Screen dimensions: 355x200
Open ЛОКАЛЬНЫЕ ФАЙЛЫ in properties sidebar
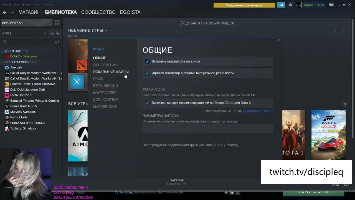coord(111,72)
